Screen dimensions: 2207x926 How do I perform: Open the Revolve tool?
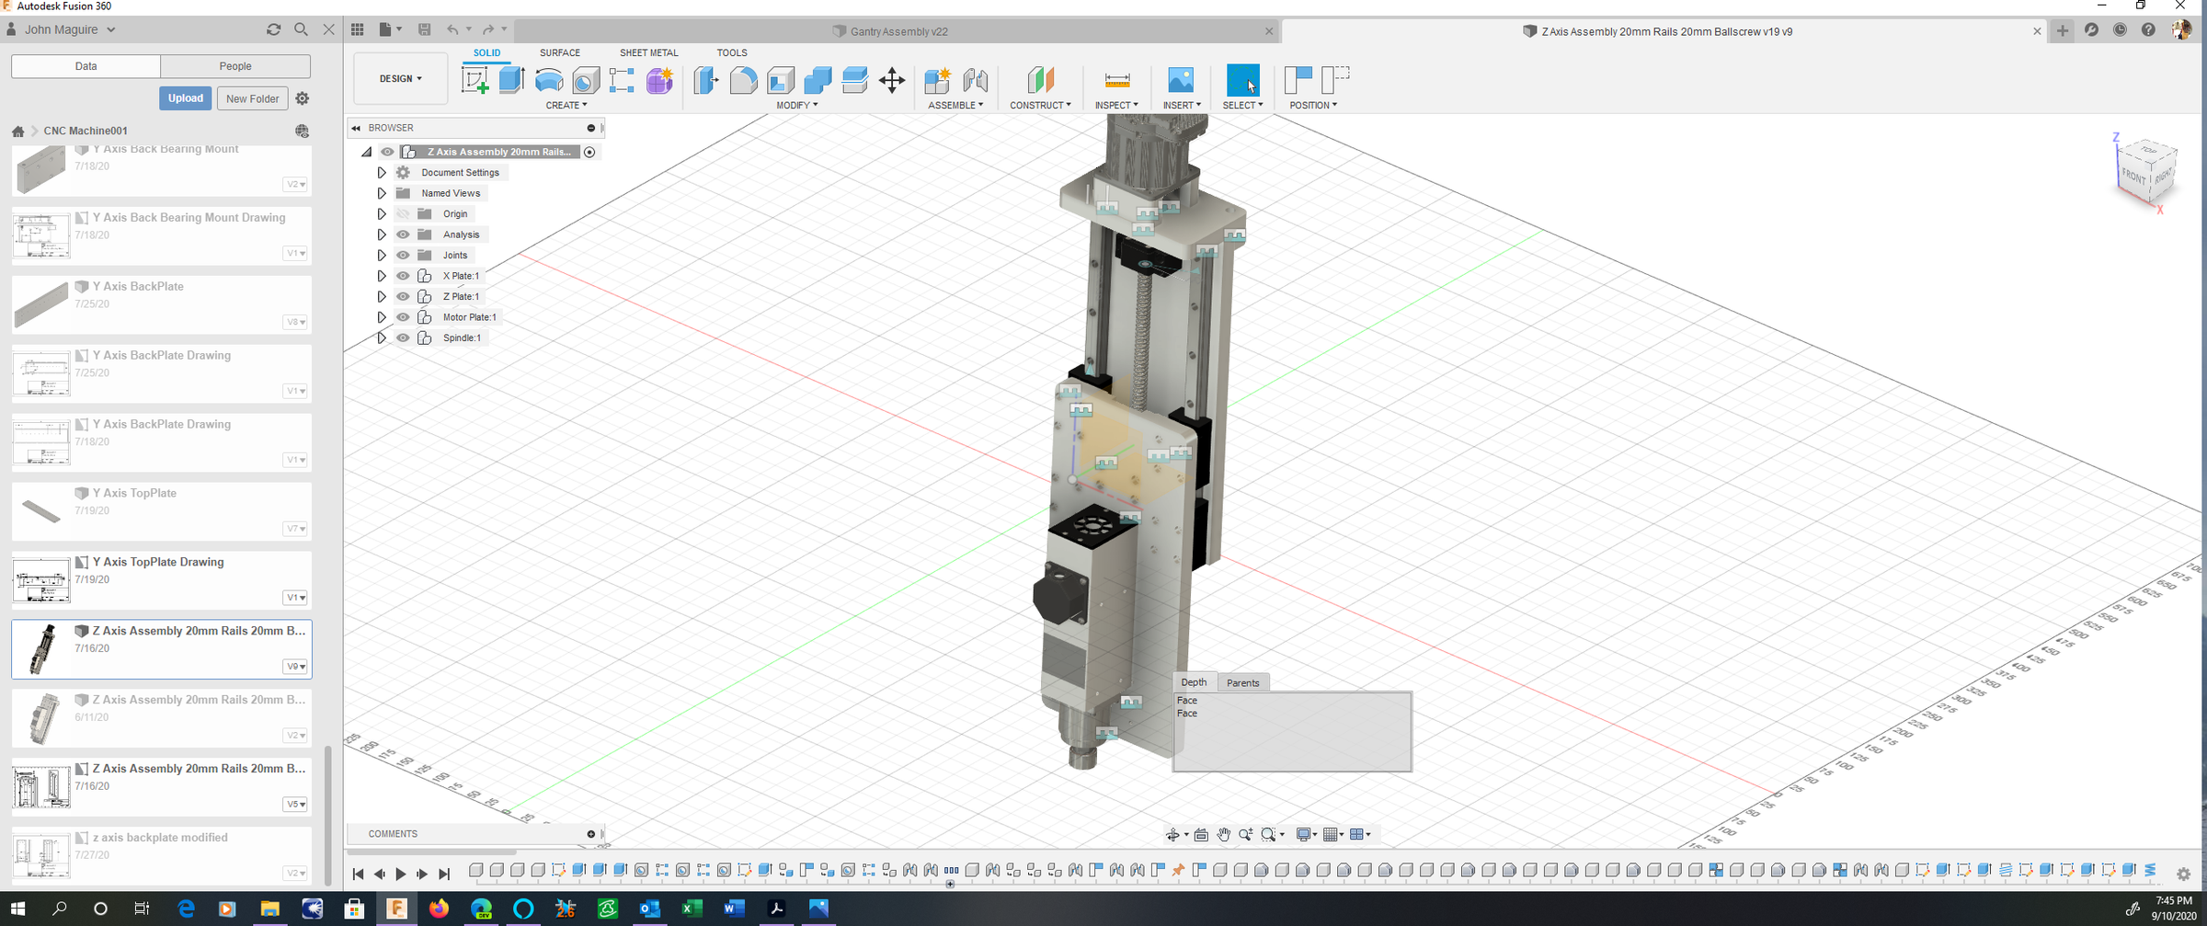pos(549,81)
